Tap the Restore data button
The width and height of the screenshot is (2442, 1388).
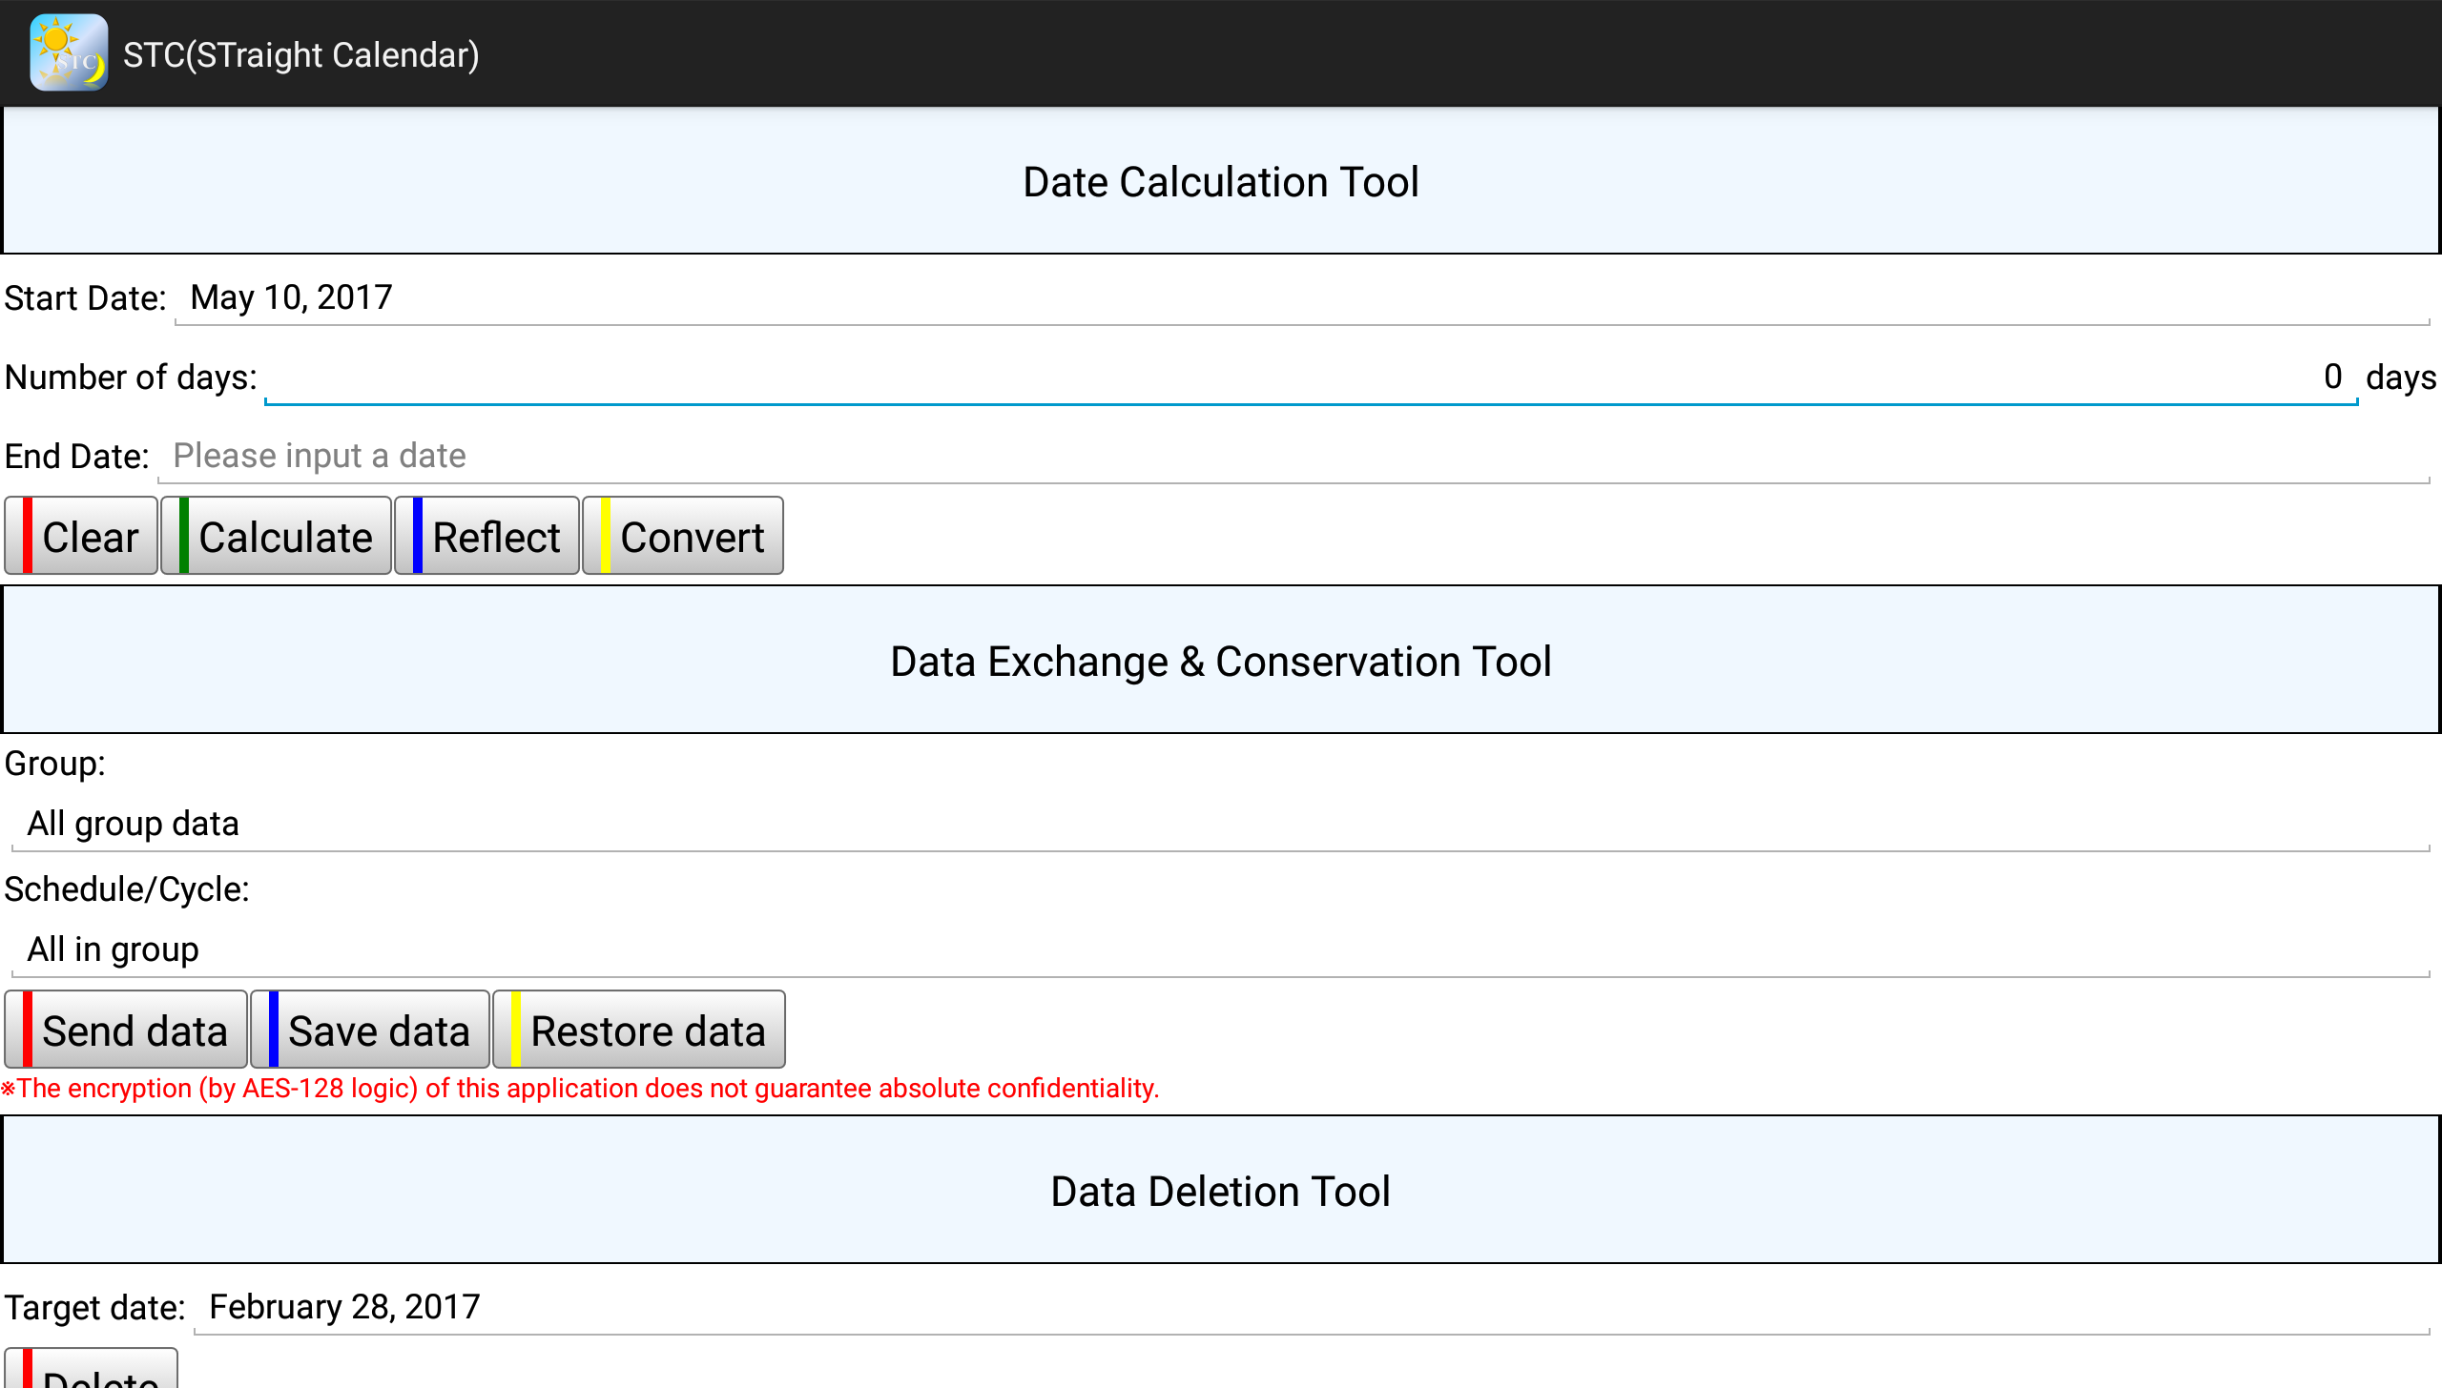click(639, 1031)
